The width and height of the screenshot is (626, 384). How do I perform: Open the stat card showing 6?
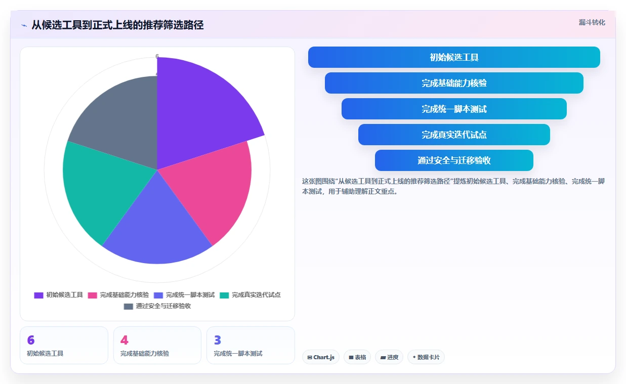(x=64, y=345)
